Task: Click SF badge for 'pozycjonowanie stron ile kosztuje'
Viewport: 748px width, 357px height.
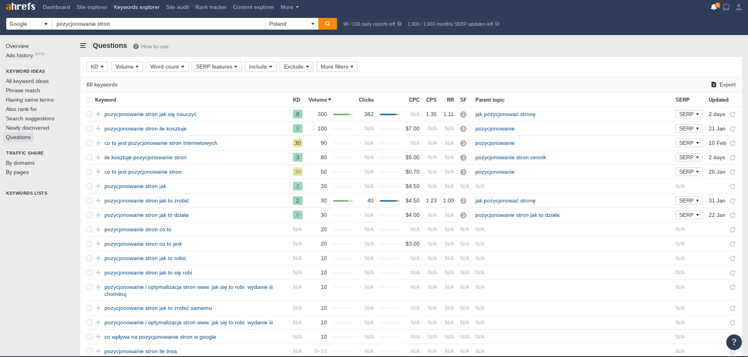Action: [x=463, y=129]
